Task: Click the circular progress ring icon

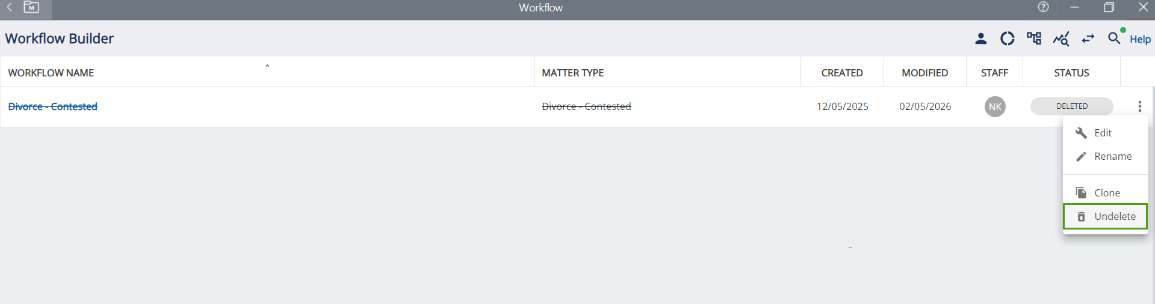Action: (1007, 39)
